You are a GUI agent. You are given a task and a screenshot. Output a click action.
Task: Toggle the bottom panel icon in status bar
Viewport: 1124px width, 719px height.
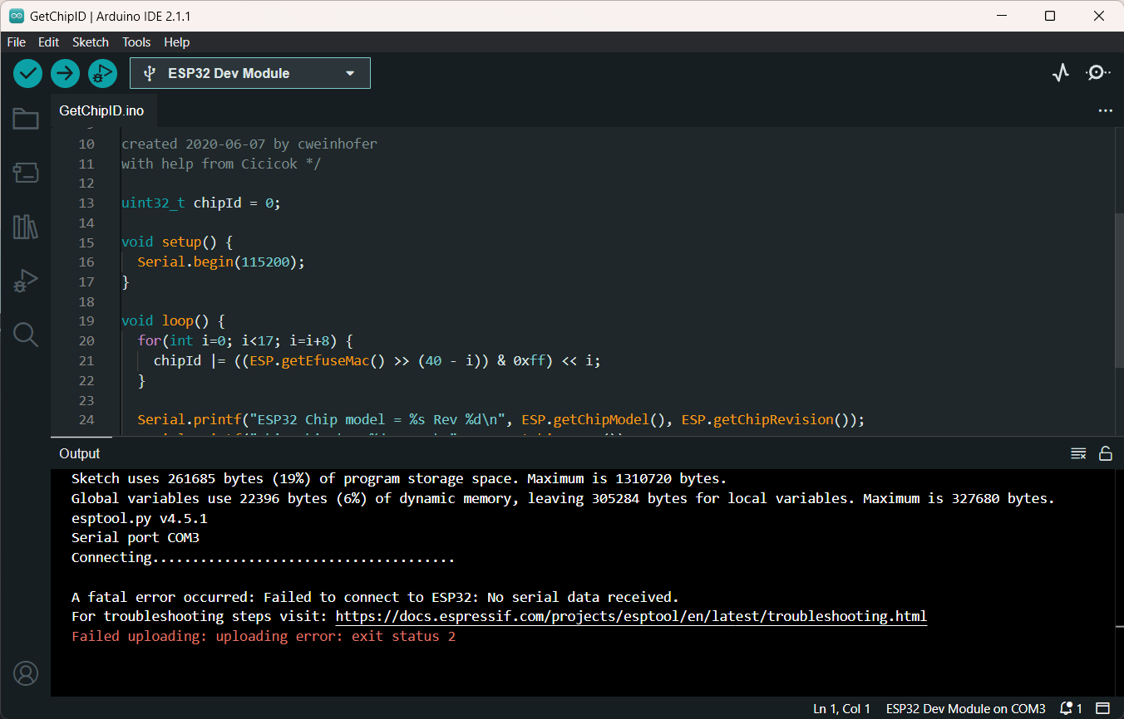coord(1102,708)
